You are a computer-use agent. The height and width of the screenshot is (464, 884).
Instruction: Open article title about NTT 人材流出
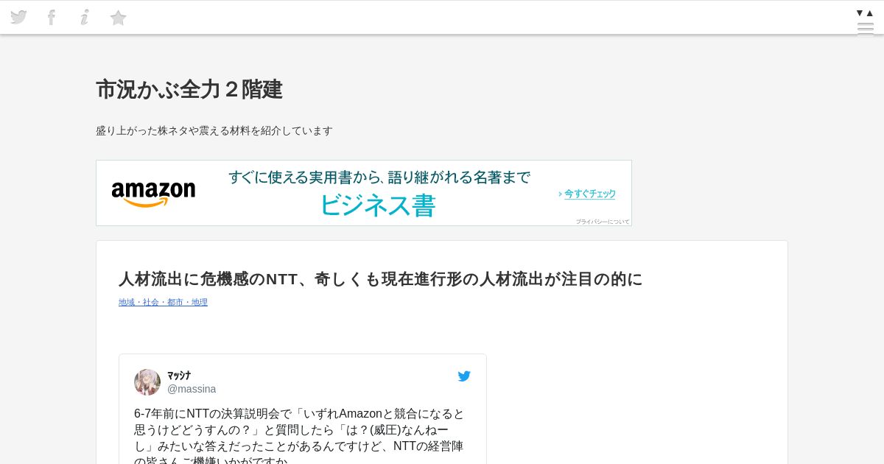[380, 279]
